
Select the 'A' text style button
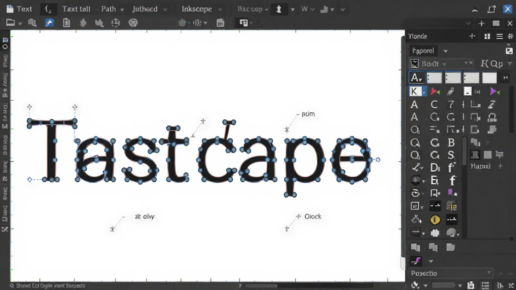tap(416, 78)
